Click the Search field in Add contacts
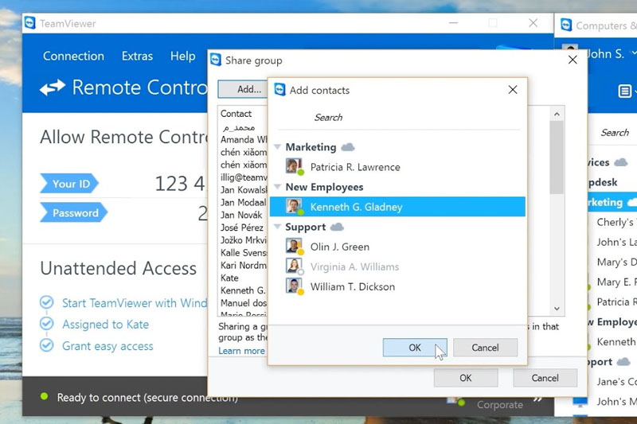637x424 pixels. [x=398, y=118]
